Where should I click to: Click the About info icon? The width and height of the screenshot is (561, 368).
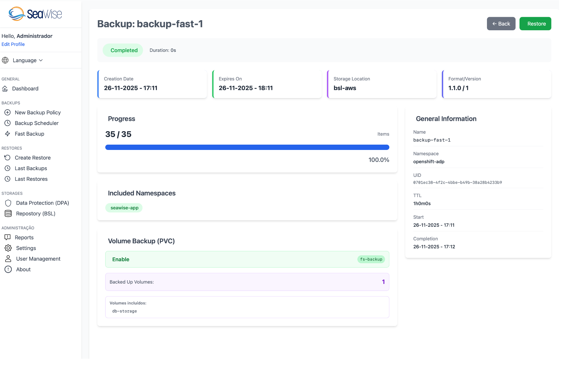[x=8, y=269]
